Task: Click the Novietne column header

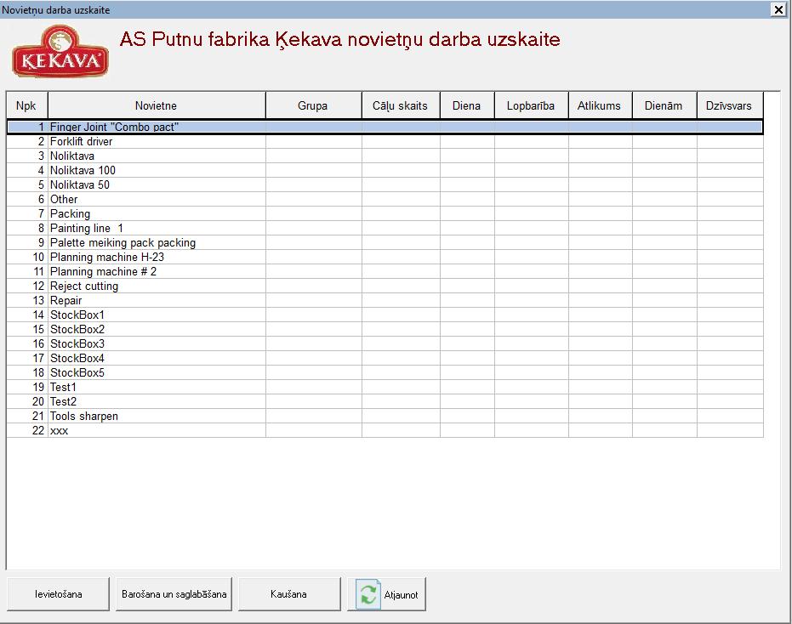Action: coord(157,105)
